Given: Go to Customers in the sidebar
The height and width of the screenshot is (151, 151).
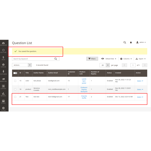Looking at the screenshot, I should coord(3,72).
